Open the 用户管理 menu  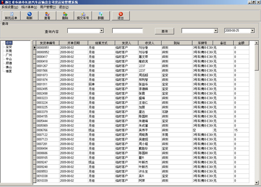(x=48, y=7)
